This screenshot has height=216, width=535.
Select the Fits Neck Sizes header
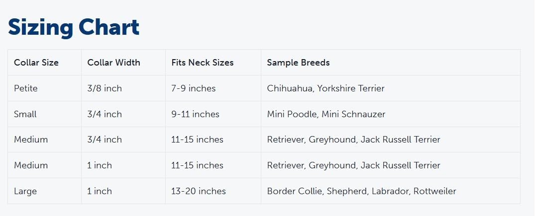(x=202, y=63)
